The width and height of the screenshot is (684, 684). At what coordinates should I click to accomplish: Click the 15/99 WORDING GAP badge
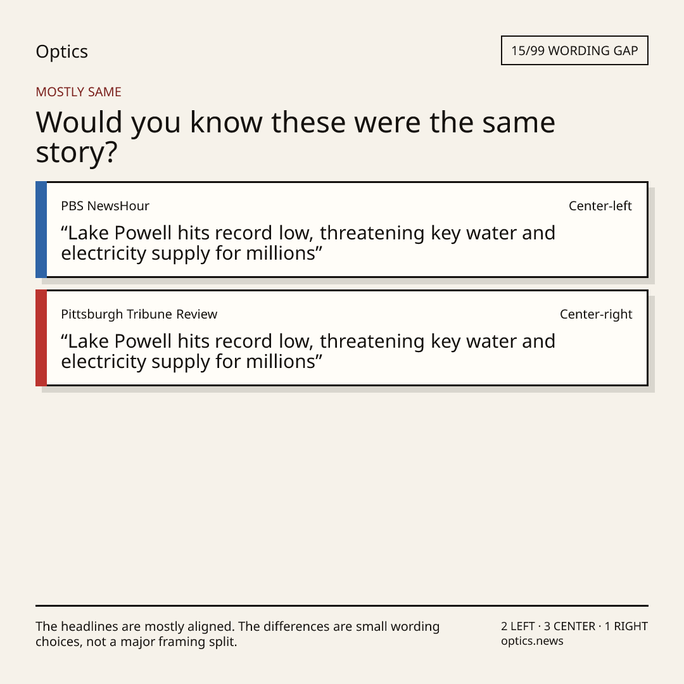[574, 51]
